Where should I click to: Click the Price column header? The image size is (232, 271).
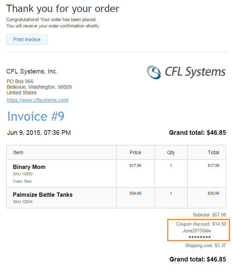coord(135,152)
